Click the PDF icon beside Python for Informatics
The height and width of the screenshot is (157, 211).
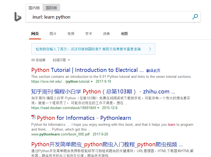tap(33, 117)
